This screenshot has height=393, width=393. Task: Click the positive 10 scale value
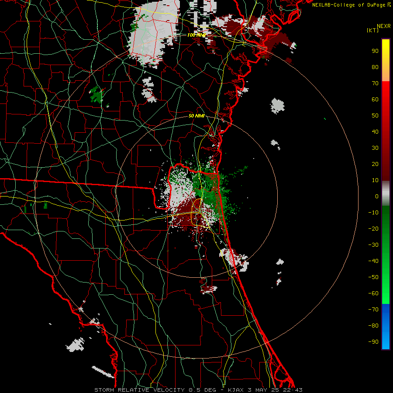click(x=375, y=180)
